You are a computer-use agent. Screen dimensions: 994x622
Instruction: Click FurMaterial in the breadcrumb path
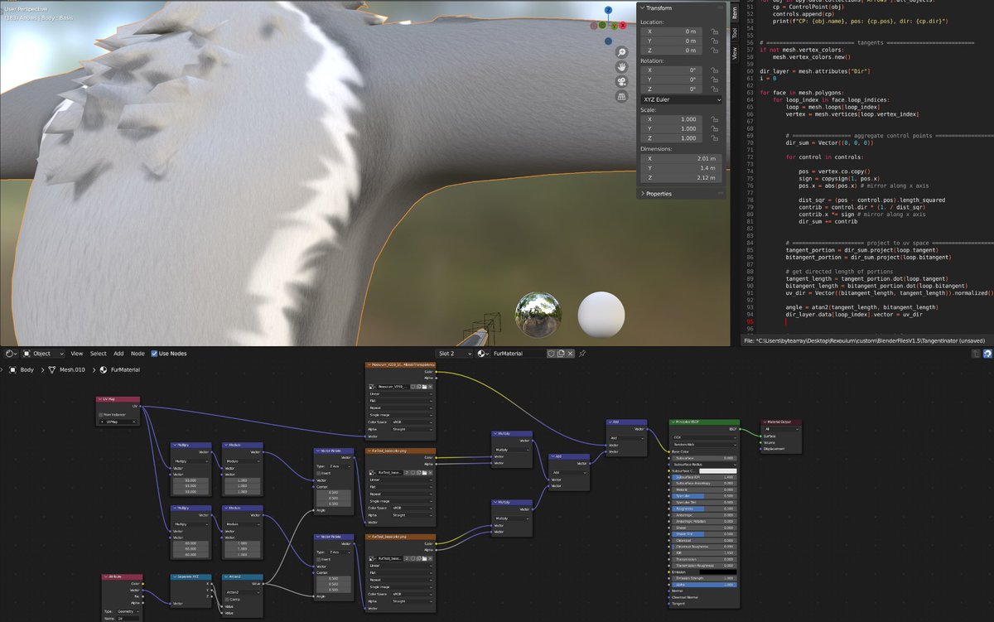pos(127,369)
